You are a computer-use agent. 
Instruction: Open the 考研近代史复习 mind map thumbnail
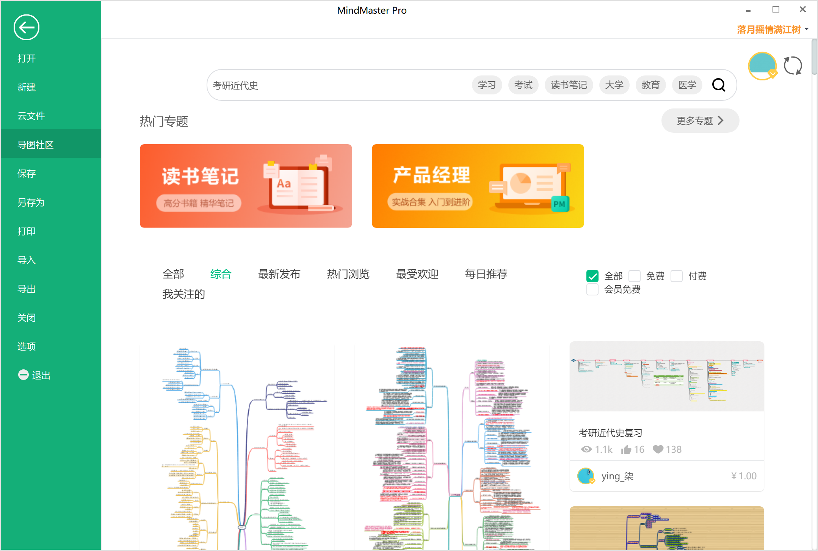coord(667,376)
